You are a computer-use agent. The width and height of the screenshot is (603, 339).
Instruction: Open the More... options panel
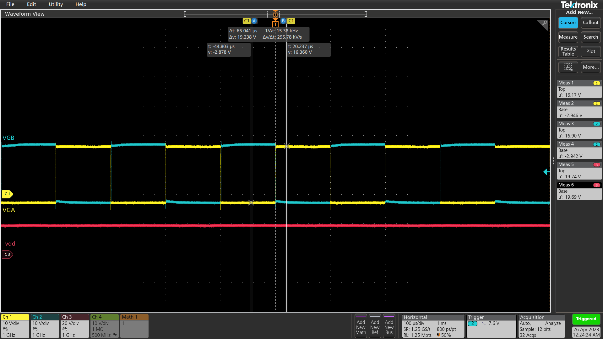coord(590,67)
